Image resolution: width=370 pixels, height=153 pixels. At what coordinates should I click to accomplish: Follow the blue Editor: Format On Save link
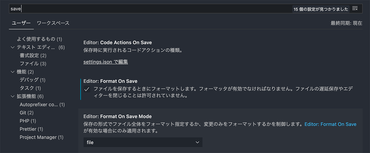point(330,124)
